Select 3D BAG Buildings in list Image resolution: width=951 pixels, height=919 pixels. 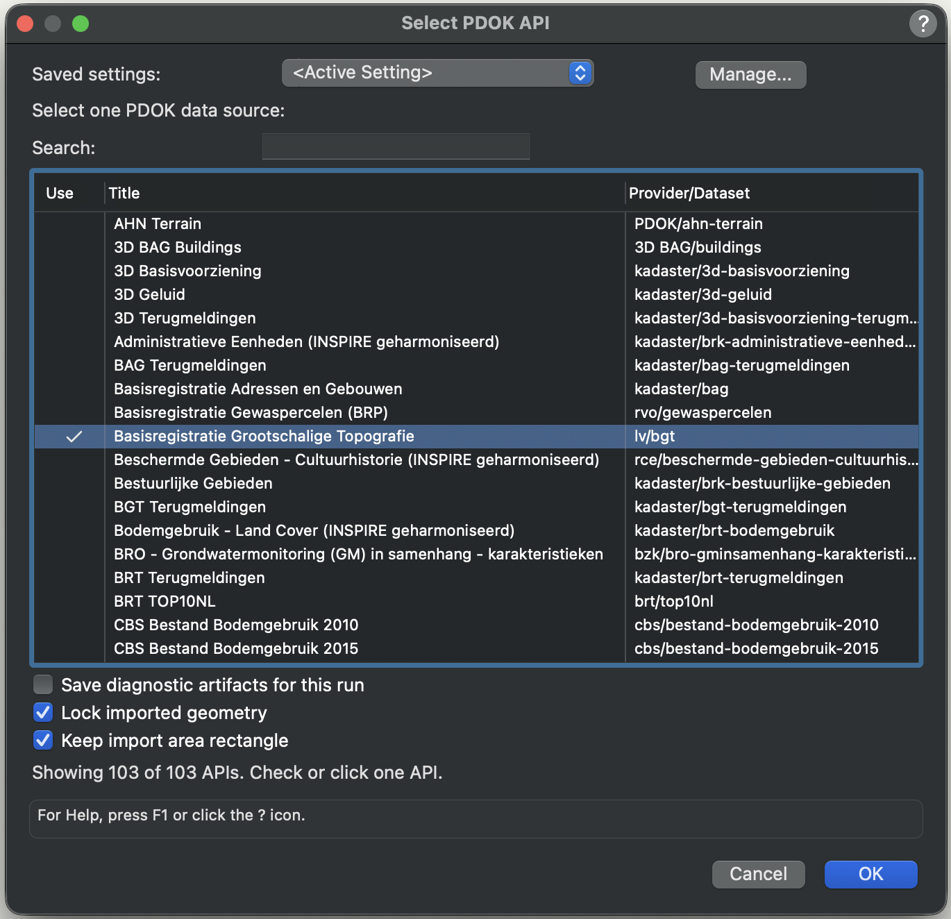coord(476,247)
